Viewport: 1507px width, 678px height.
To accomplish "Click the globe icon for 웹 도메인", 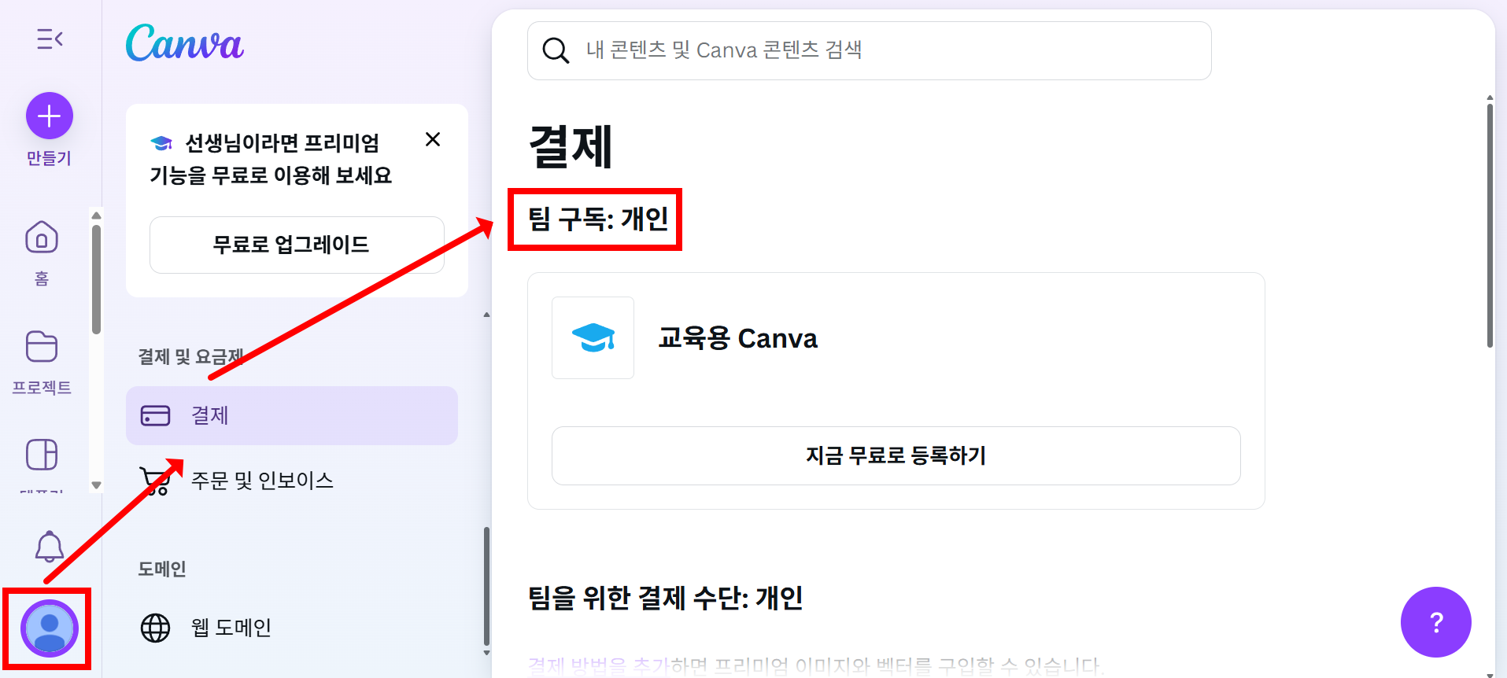I will pyautogui.click(x=155, y=628).
